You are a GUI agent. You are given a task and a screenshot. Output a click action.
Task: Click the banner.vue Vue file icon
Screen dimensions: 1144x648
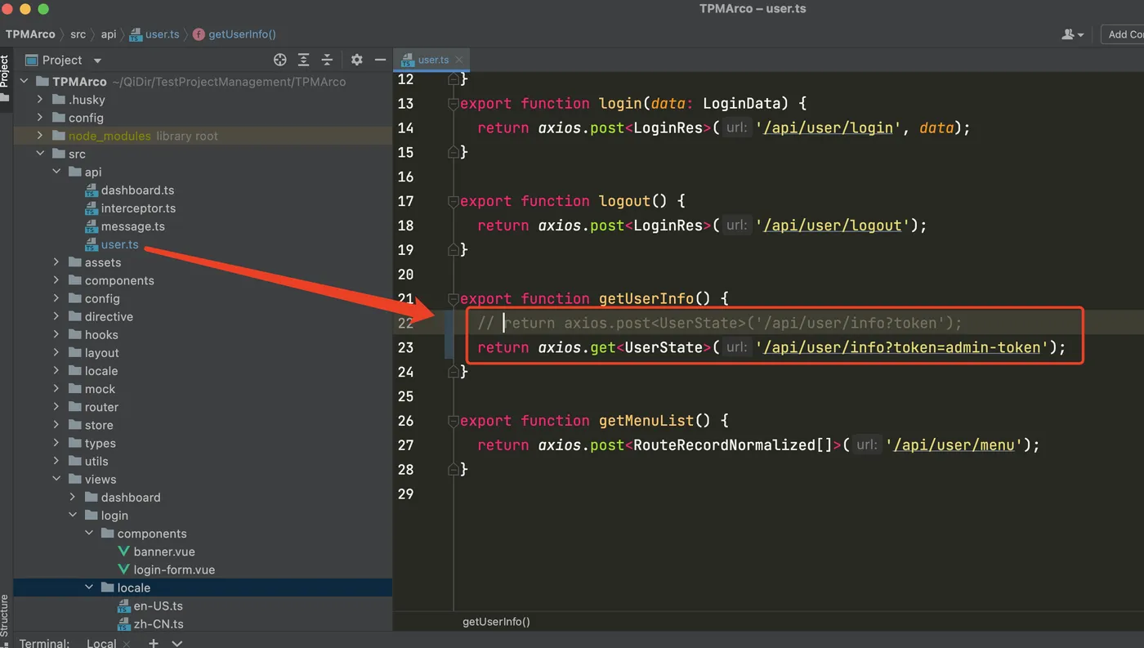point(124,552)
